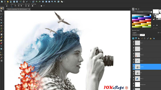Viewport: 161px width, 90px height.
Task: Select the Pan hand tool
Action: point(1,8)
